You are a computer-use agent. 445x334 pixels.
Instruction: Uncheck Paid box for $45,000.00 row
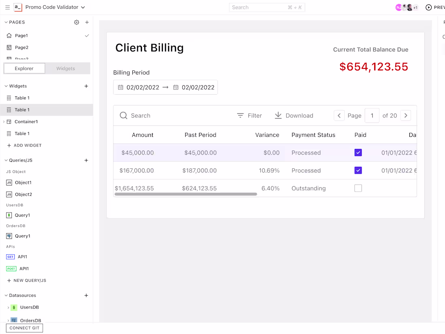pyautogui.click(x=358, y=153)
